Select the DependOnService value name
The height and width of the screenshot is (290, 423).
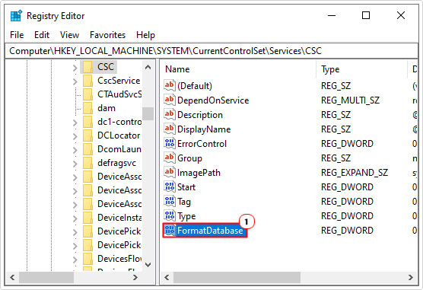coord(213,100)
